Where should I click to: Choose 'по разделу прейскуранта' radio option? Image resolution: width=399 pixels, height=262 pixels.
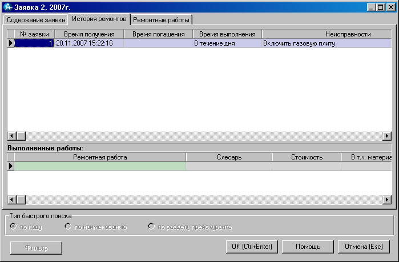pyautogui.click(x=151, y=227)
